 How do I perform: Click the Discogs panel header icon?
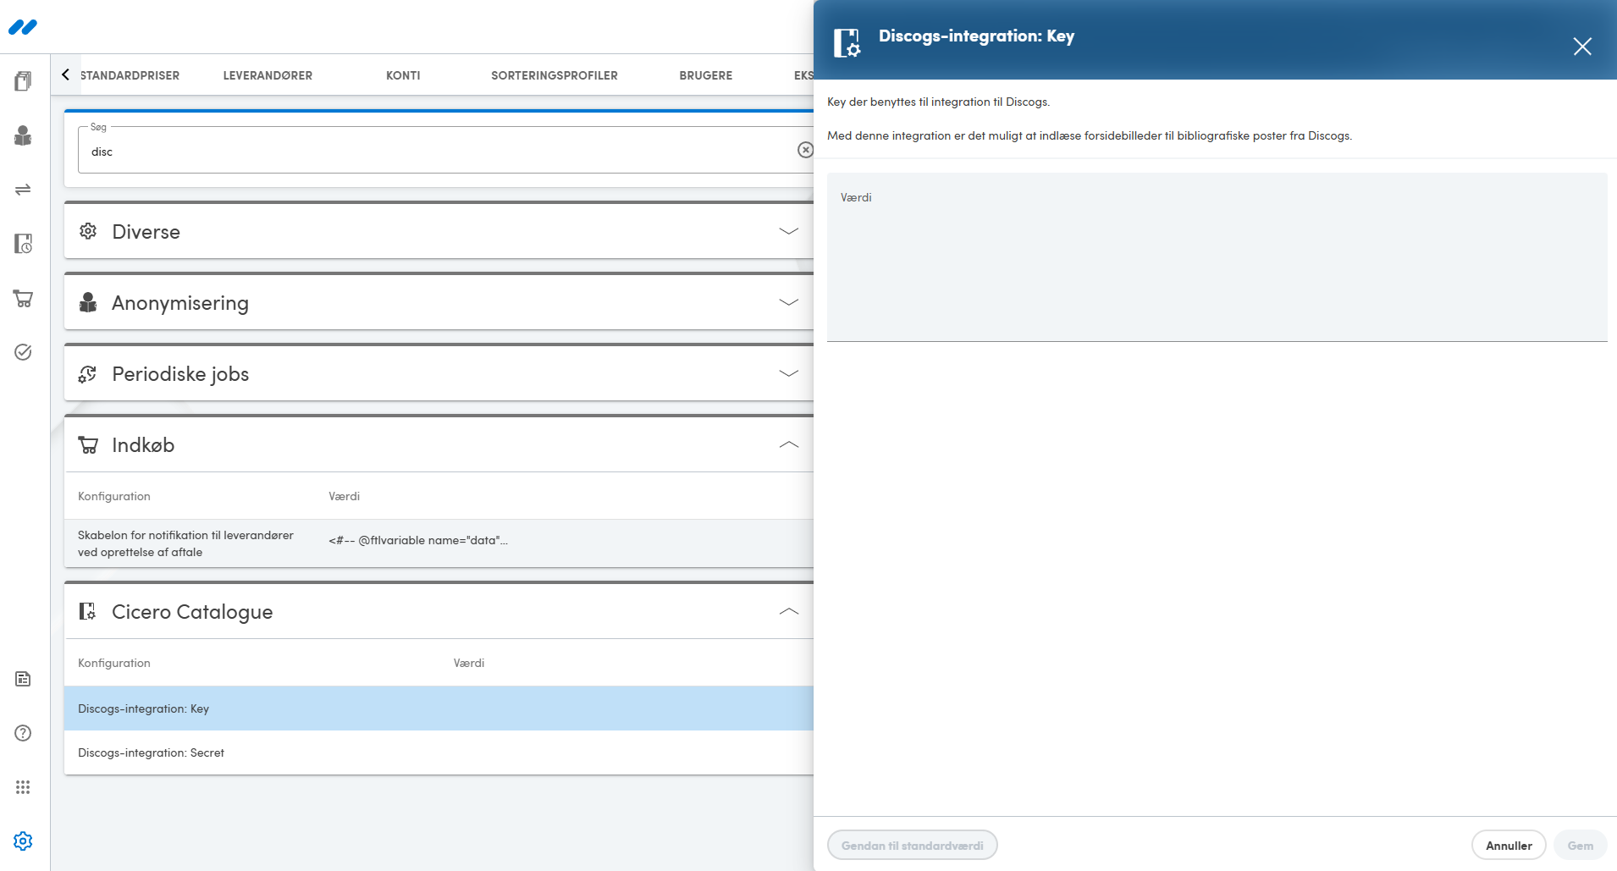(847, 42)
